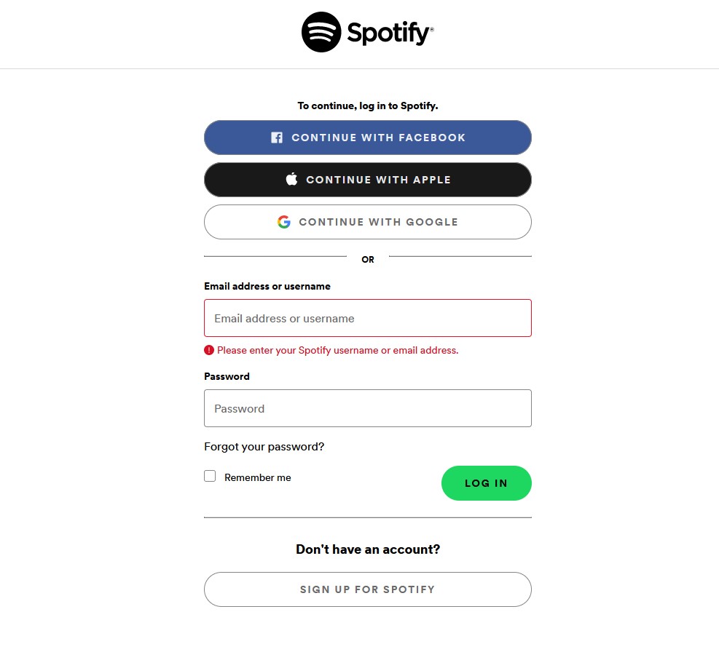Viewport: 719px width, 652px height.
Task: Focus the Password input field
Action: tap(368, 408)
